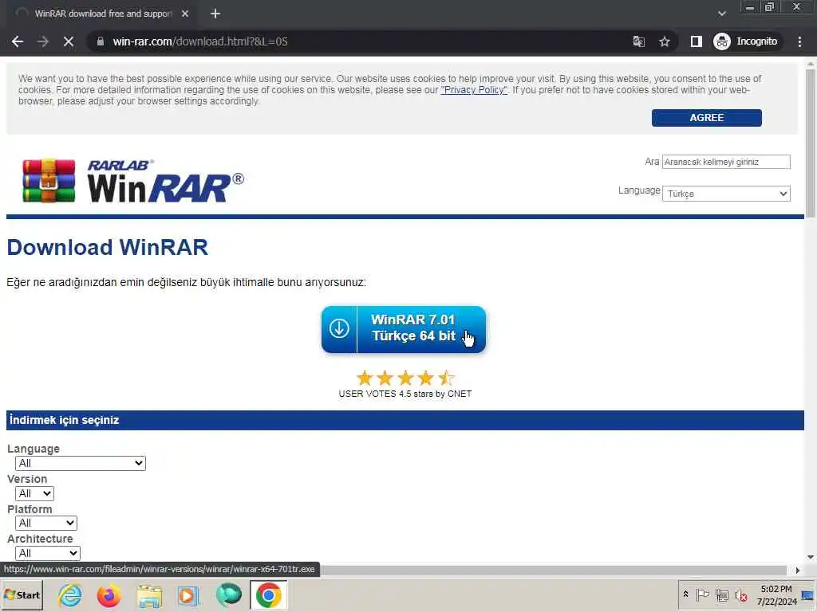Open Windows Media Player from the taskbar
817x612 pixels.
pyautogui.click(x=188, y=595)
